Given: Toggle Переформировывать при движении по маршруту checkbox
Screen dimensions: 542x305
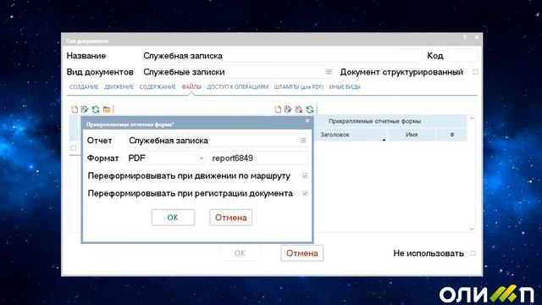Looking at the screenshot, I should [305, 175].
